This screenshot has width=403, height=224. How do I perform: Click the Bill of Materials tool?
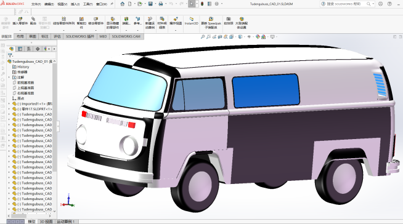pos(162,23)
